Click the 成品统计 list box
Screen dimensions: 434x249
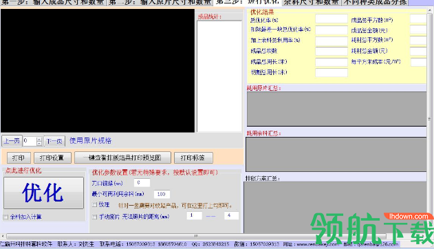(x=219, y=76)
